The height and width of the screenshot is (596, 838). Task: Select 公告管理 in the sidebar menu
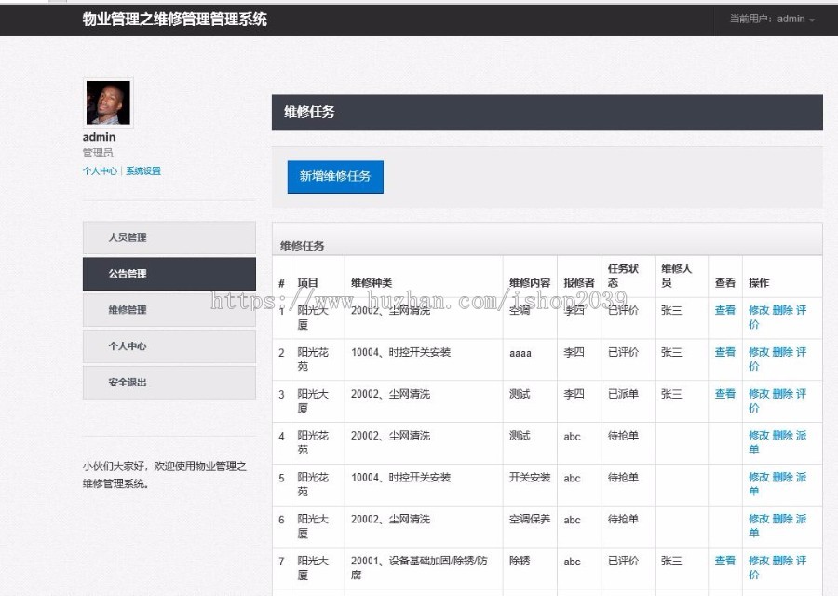point(169,274)
